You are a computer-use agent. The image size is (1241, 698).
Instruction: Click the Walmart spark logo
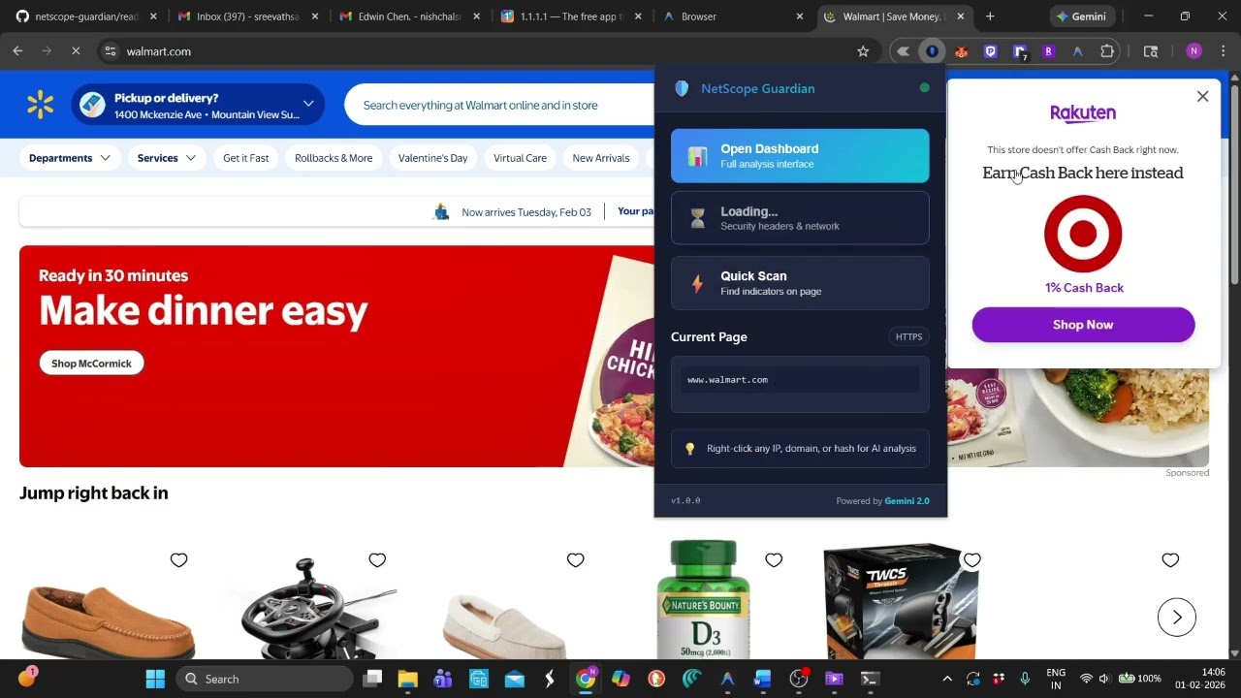(x=40, y=105)
